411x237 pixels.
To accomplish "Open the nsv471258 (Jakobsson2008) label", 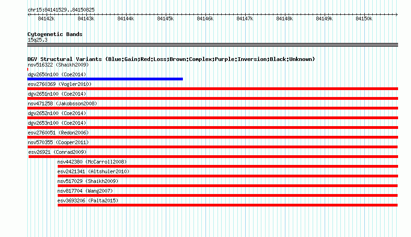I will 62,103.
